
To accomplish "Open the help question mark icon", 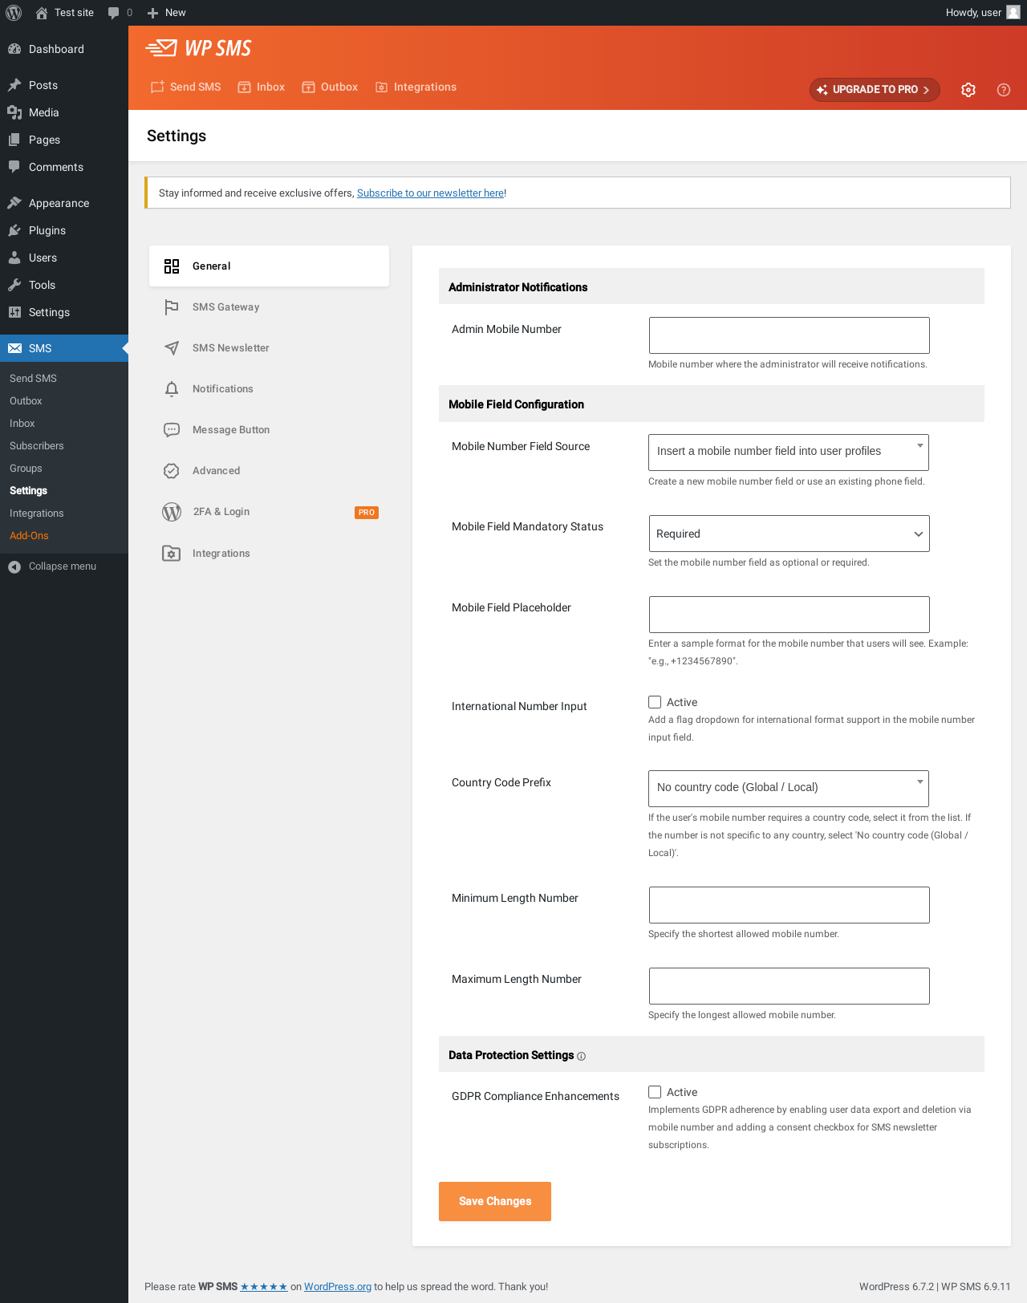I will coord(1003,90).
